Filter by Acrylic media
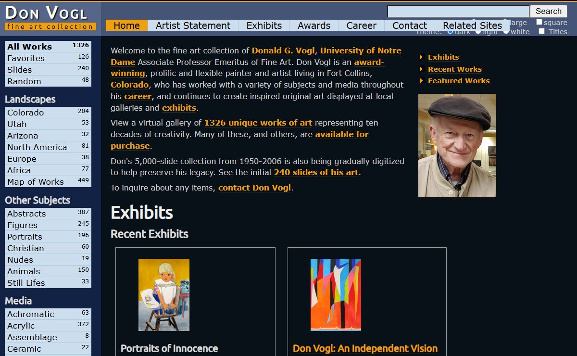The width and height of the screenshot is (577, 356). point(48,326)
